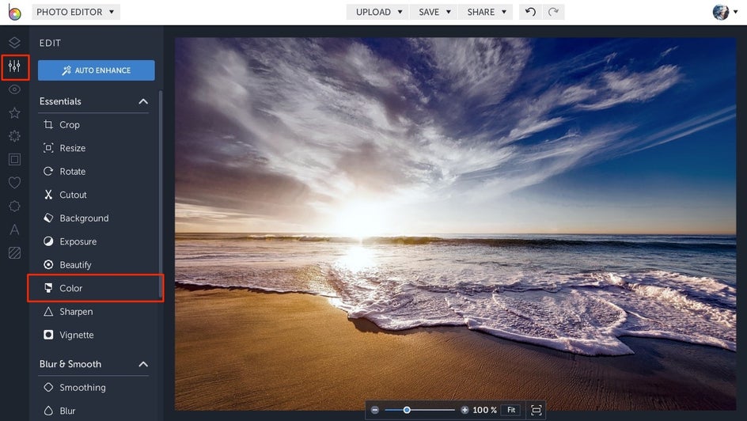Adjust the zoom slider handle
747x421 pixels.
[x=407, y=410]
